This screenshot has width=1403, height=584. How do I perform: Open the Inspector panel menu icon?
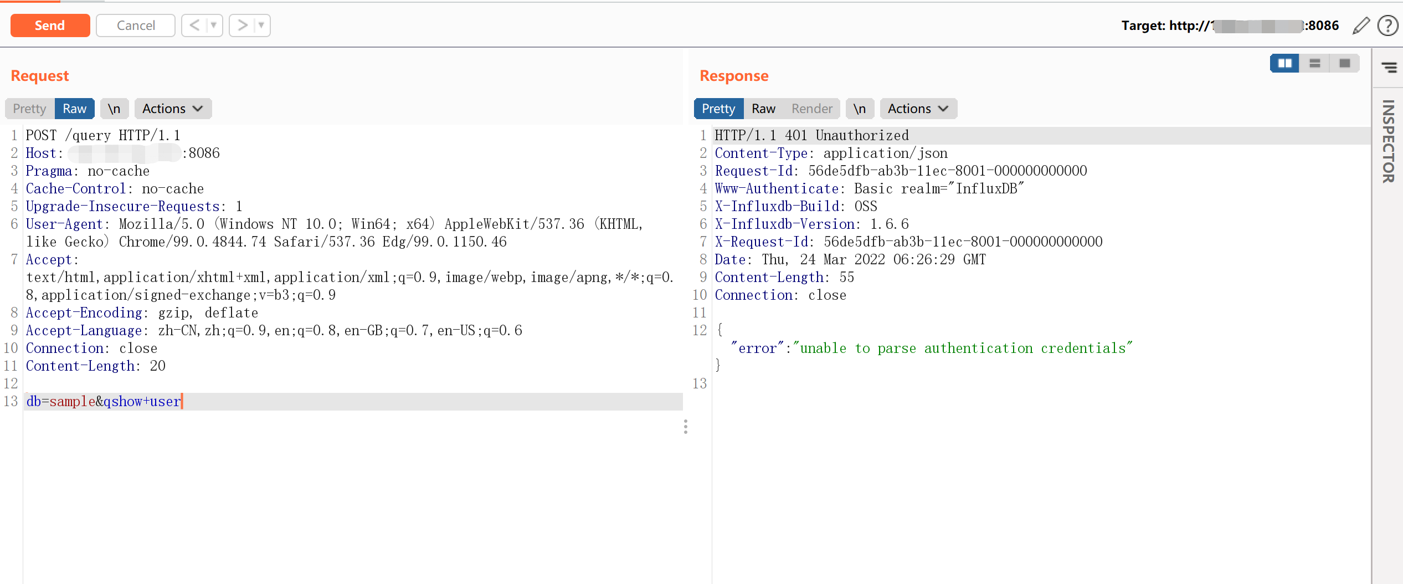tap(1389, 68)
